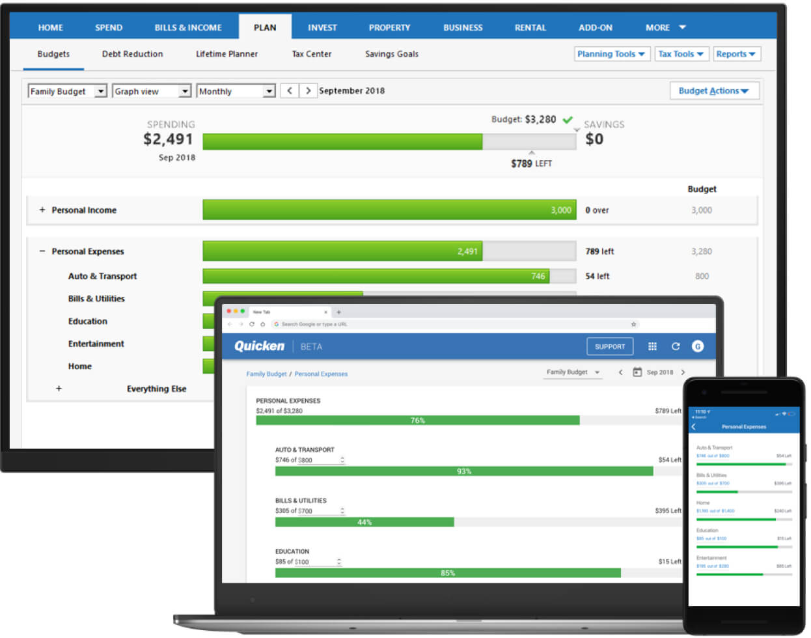Switch to the SPEND tab

pyautogui.click(x=109, y=27)
